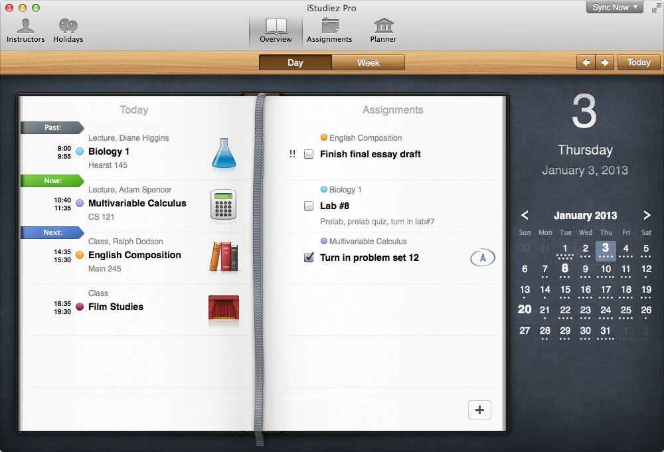Viewport: 664px width, 452px height.
Task: Select January 24 in the calendar
Action: [606, 310]
